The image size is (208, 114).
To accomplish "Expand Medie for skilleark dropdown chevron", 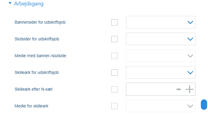I will coord(190,106).
